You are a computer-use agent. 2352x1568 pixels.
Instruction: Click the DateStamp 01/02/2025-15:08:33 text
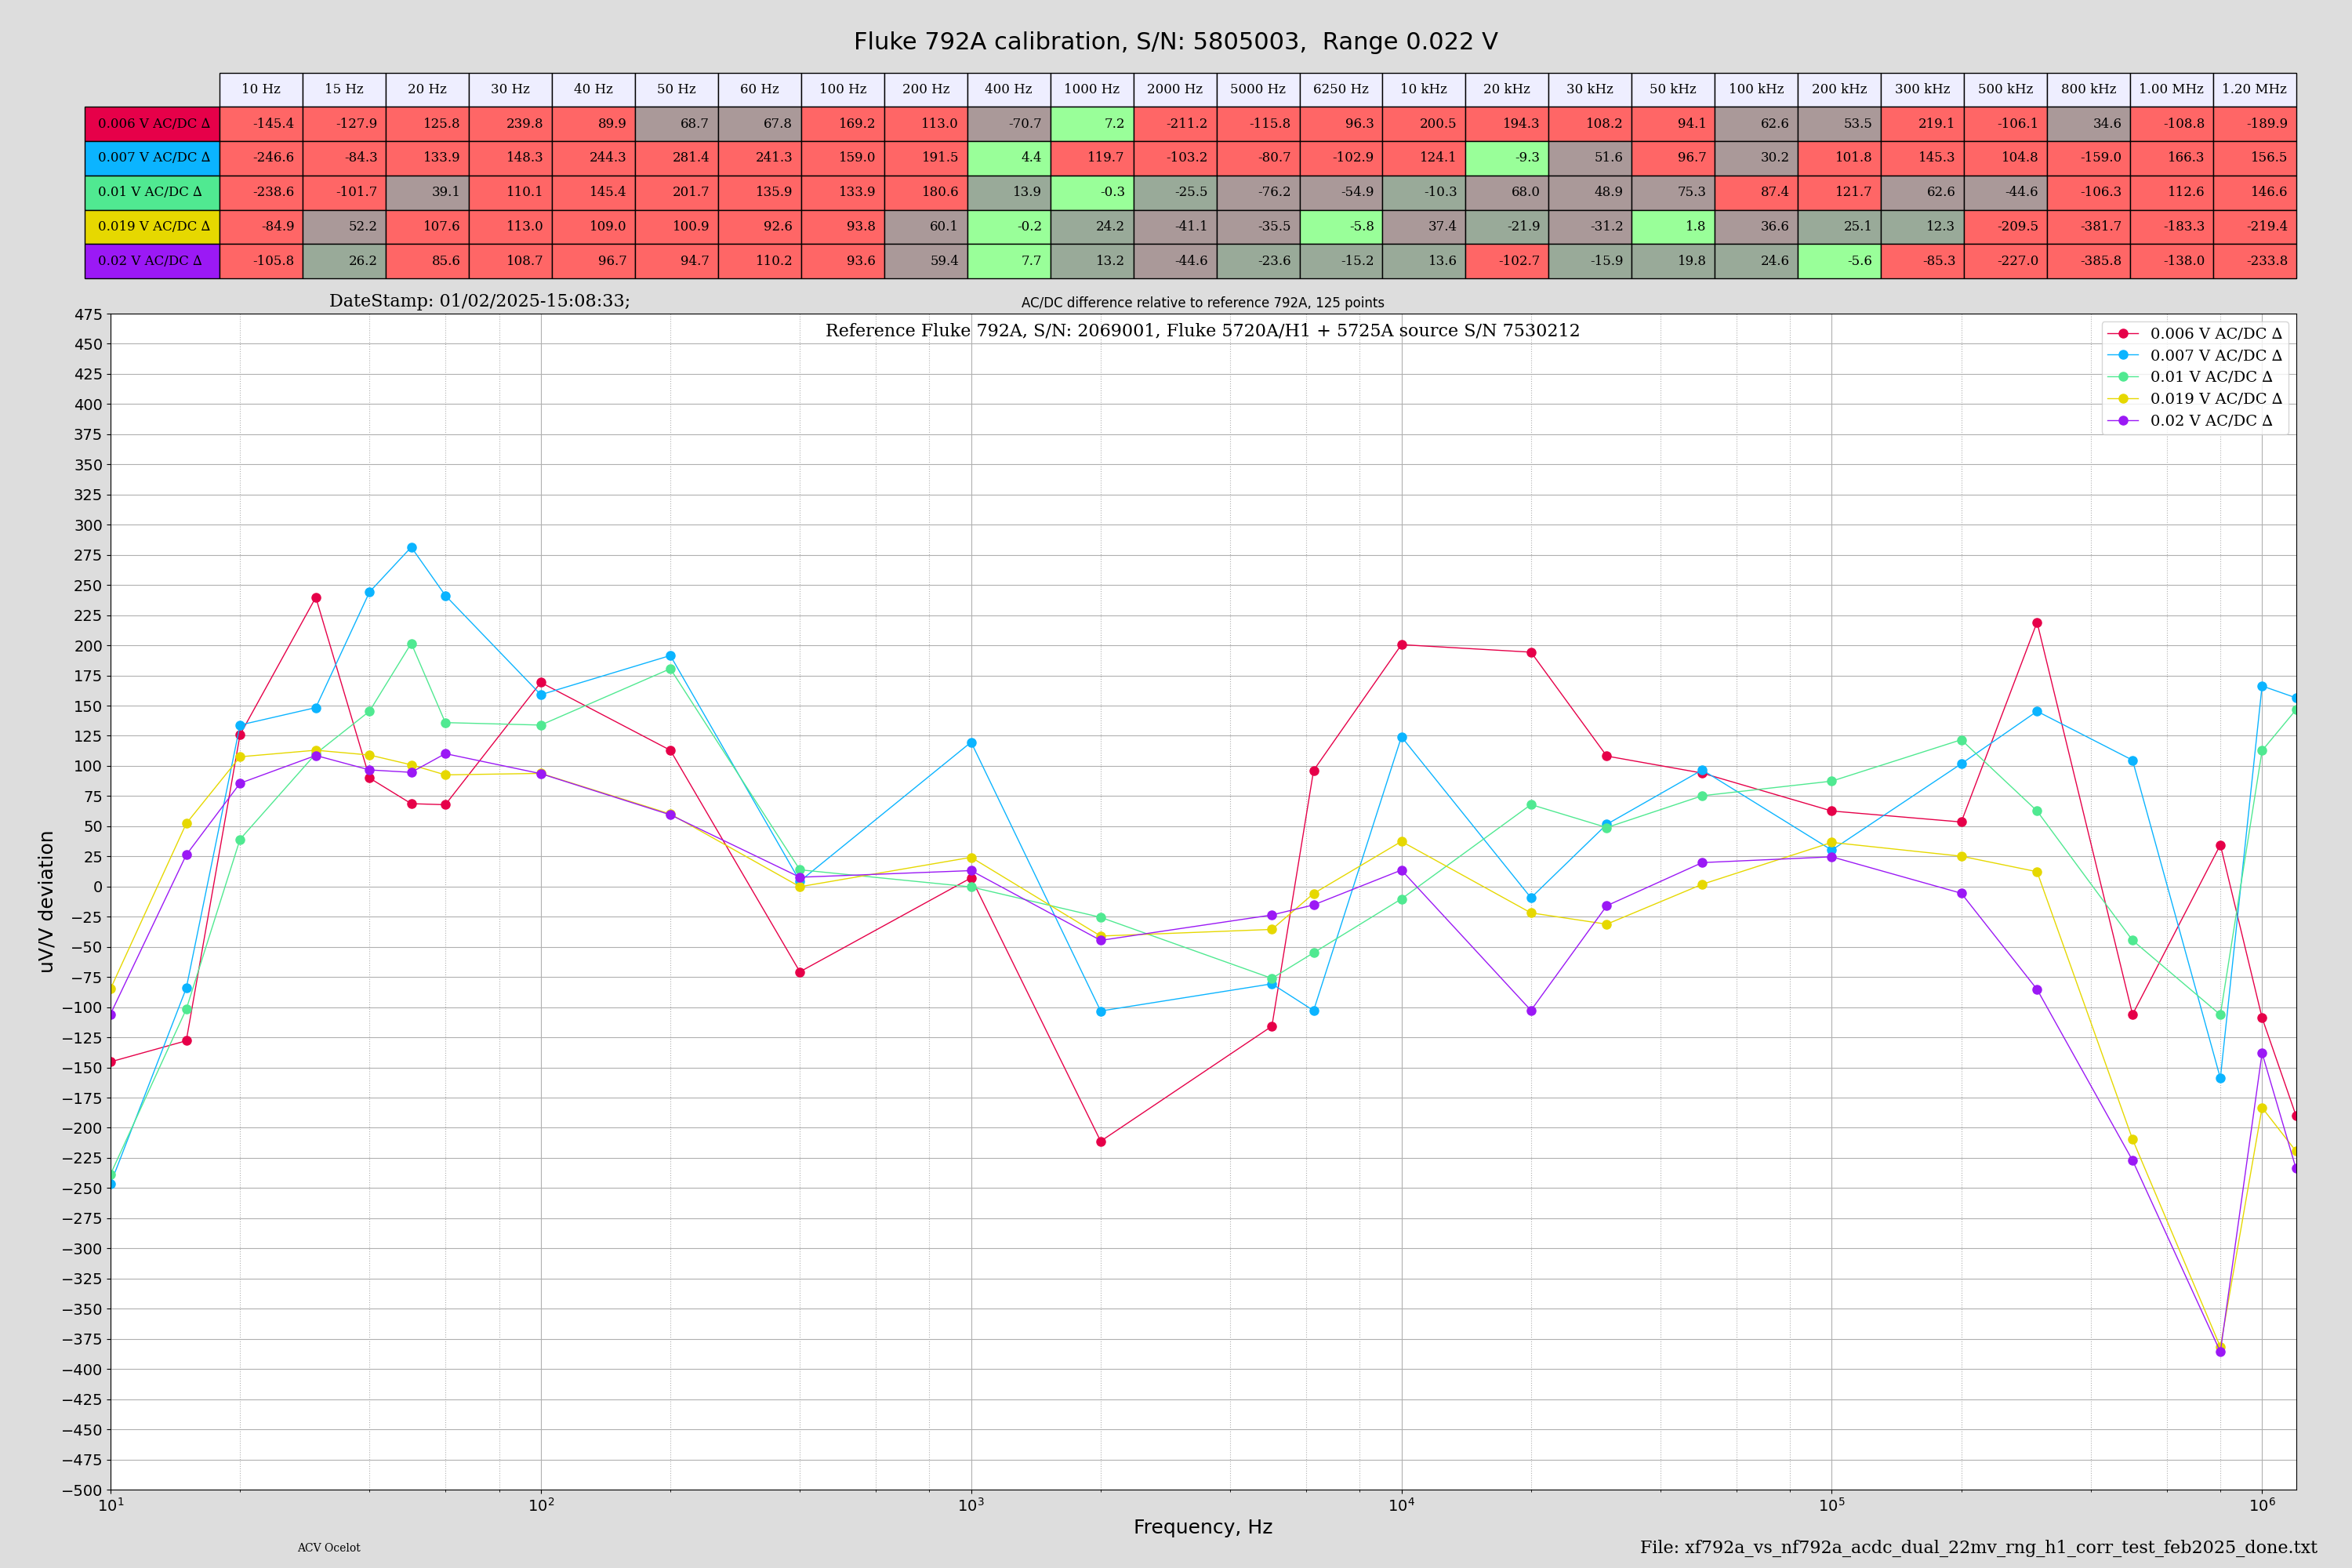click(479, 301)
